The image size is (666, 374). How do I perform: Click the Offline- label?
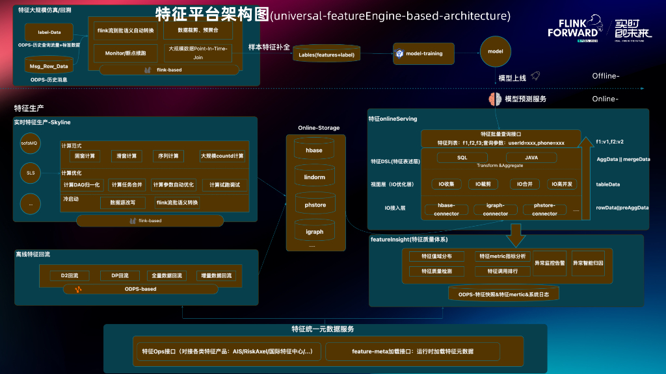click(606, 77)
